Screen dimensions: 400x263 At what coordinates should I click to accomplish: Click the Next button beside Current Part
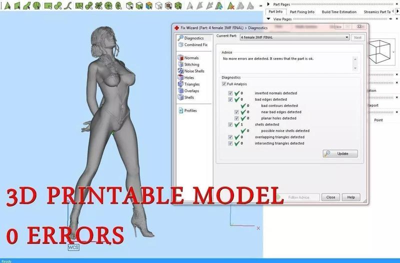pos(357,37)
